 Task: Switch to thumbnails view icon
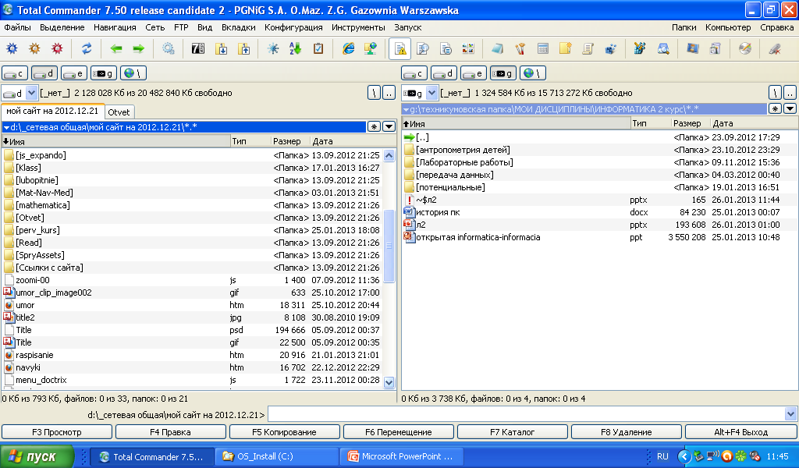coord(468,49)
